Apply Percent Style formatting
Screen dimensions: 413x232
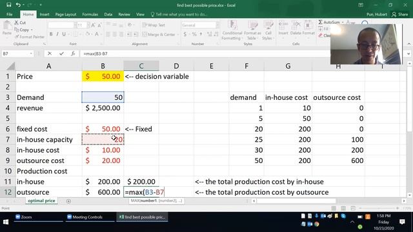point(194,34)
